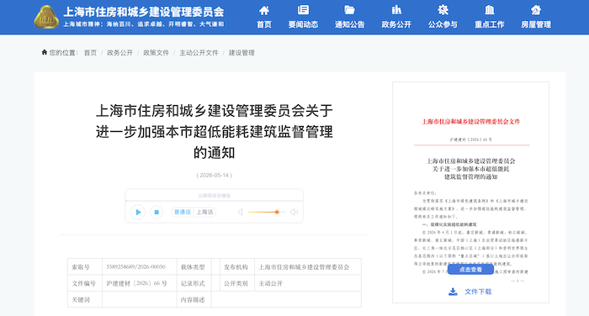Open the 要闻动态 news icon
This screenshot has width=589, height=316.
point(303,10)
